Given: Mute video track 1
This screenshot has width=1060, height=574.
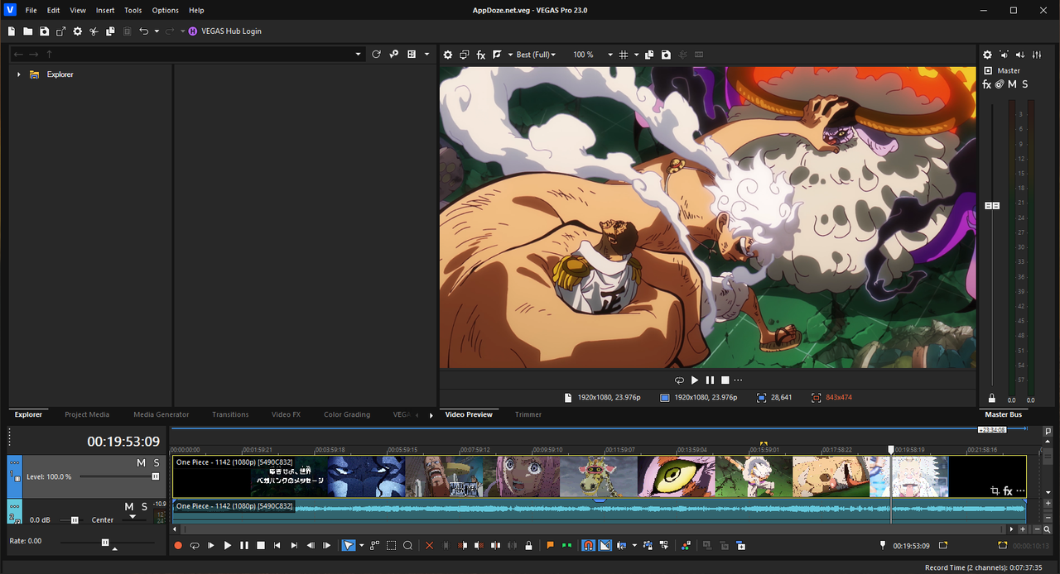Looking at the screenshot, I should coord(141,463).
